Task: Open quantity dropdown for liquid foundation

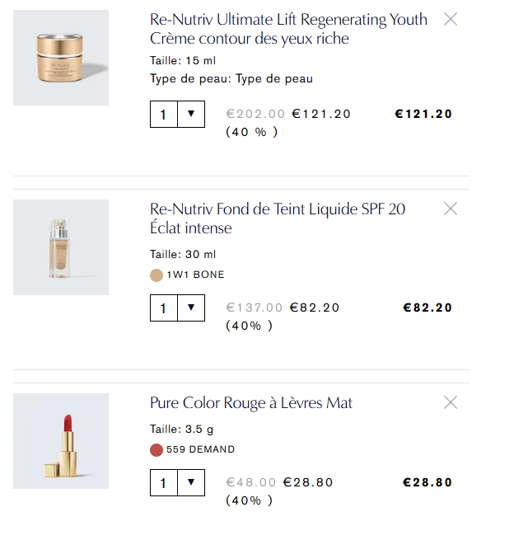Action: click(x=191, y=308)
